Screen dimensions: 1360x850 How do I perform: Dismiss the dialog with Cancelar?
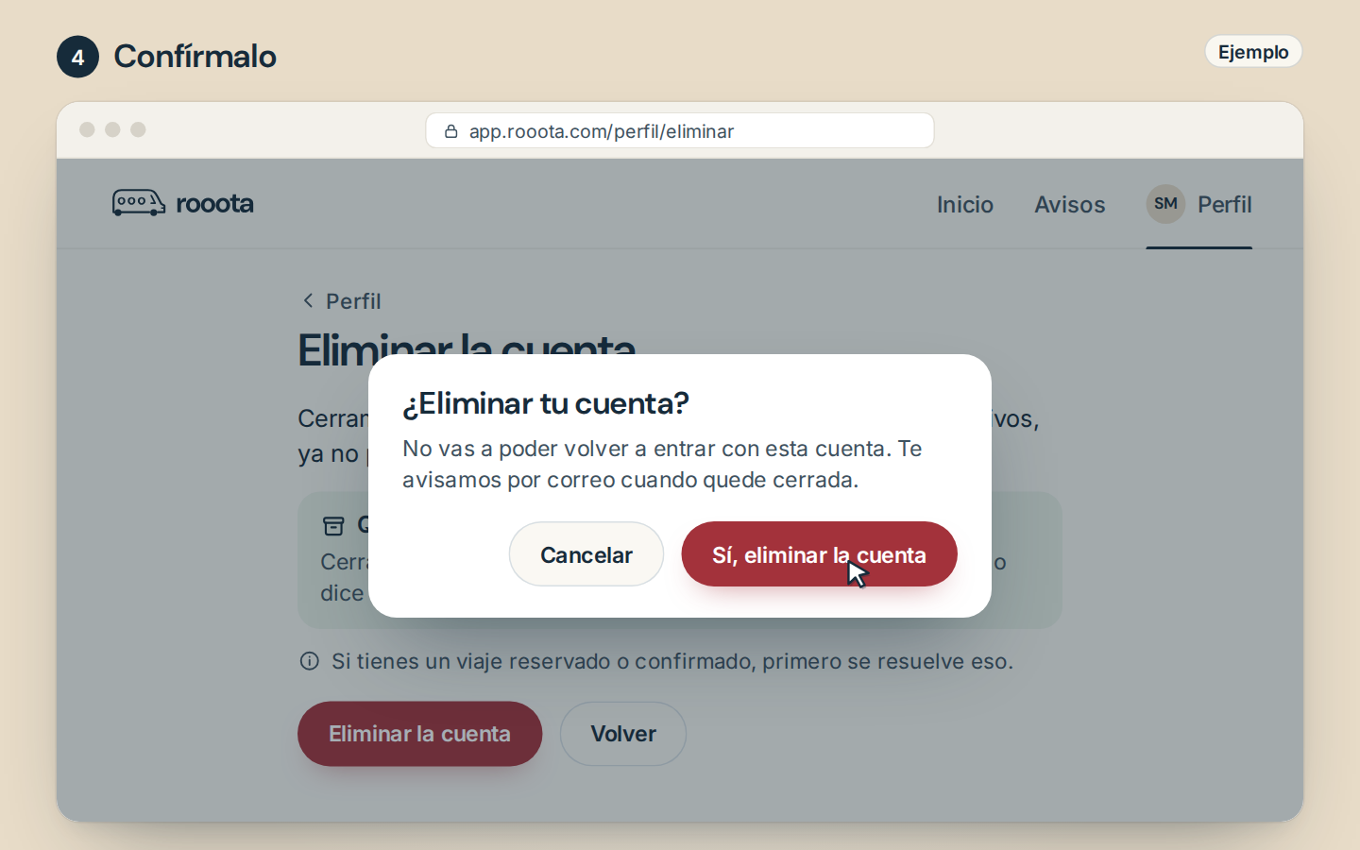(586, 554)
